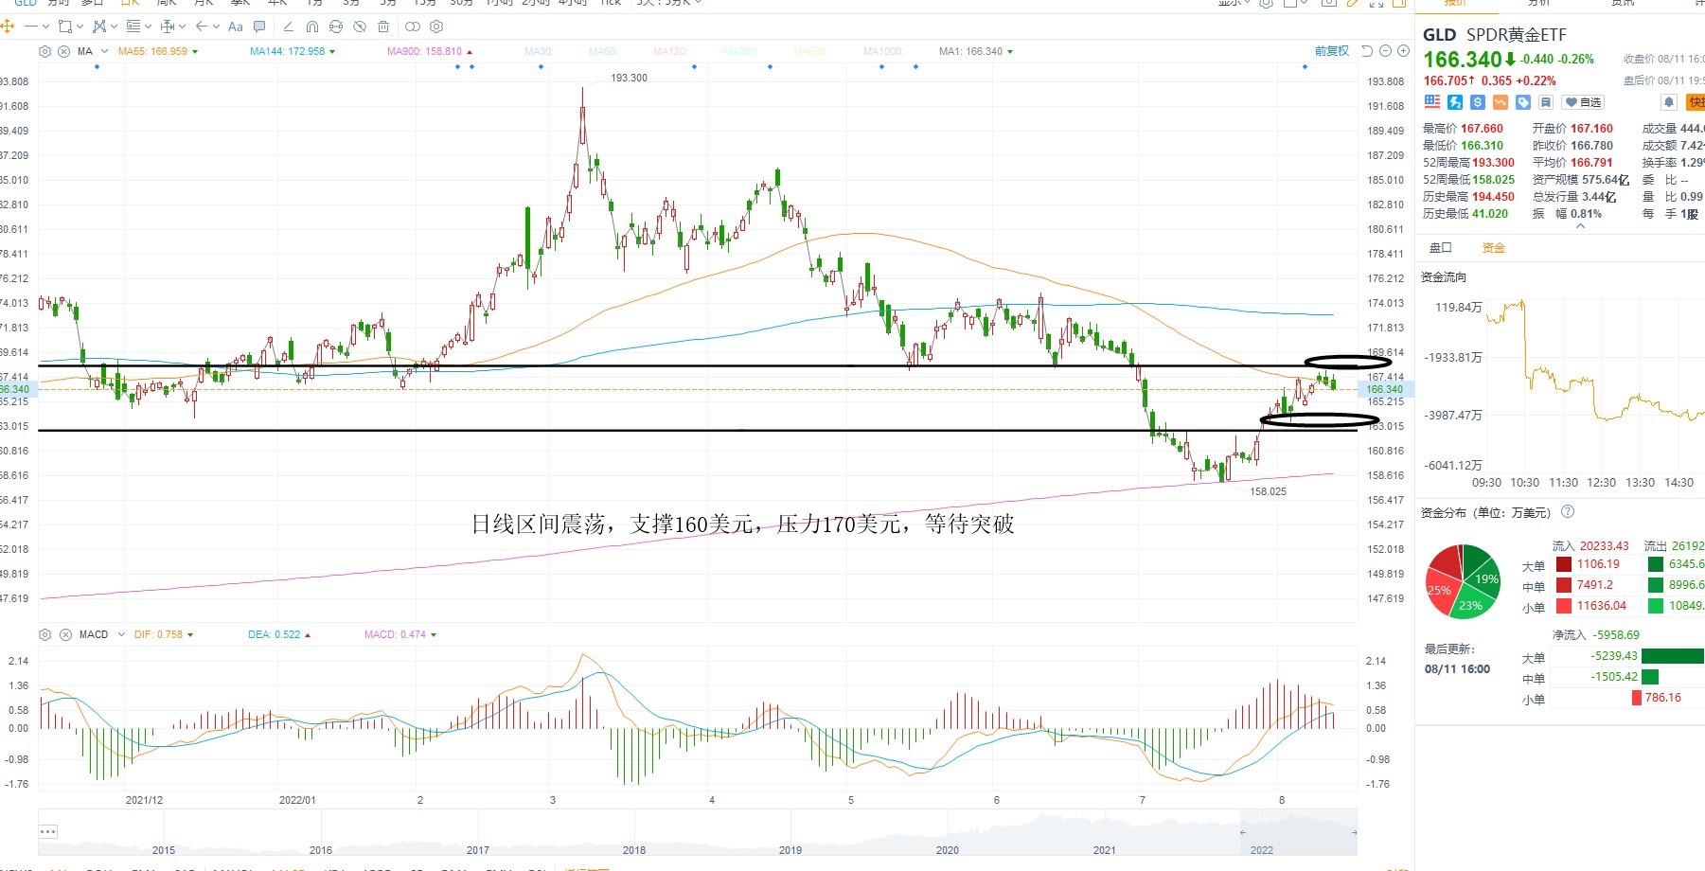Viewport: 1705px width, 871px height.
Task: Click the undo reset chart view icon
Action: coord(1367,51)
